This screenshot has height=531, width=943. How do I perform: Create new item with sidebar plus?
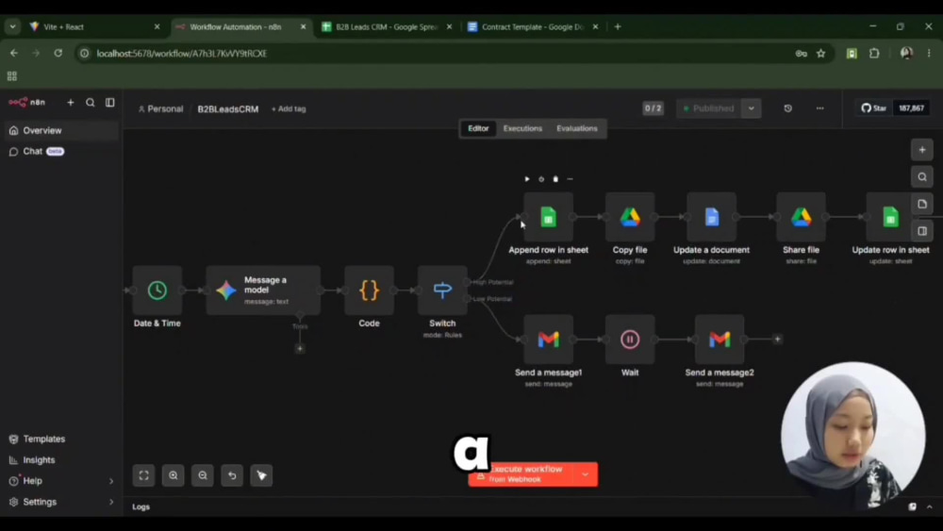[71, 102]
